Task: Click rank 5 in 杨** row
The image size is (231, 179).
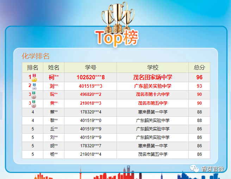Action: tap(33, 154)
